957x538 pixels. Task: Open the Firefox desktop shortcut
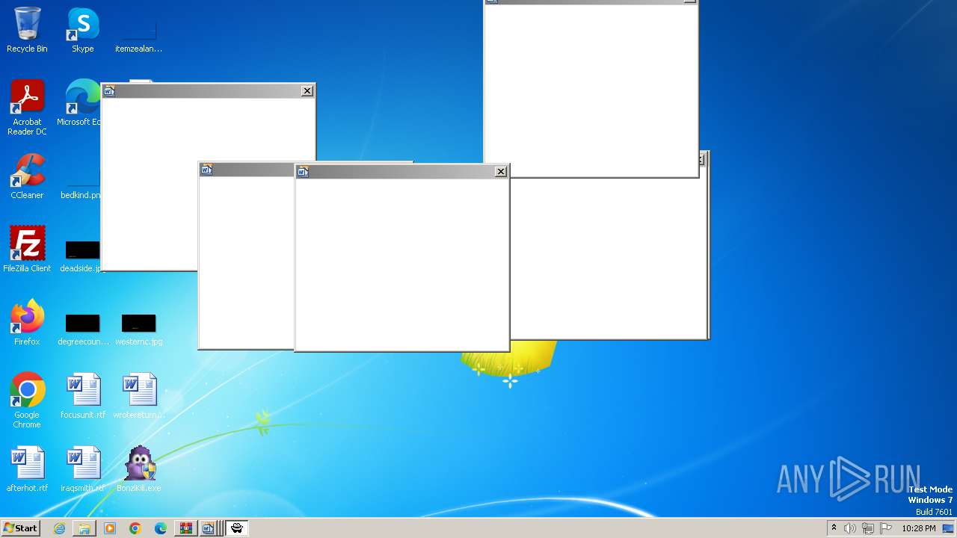point(27,324)
